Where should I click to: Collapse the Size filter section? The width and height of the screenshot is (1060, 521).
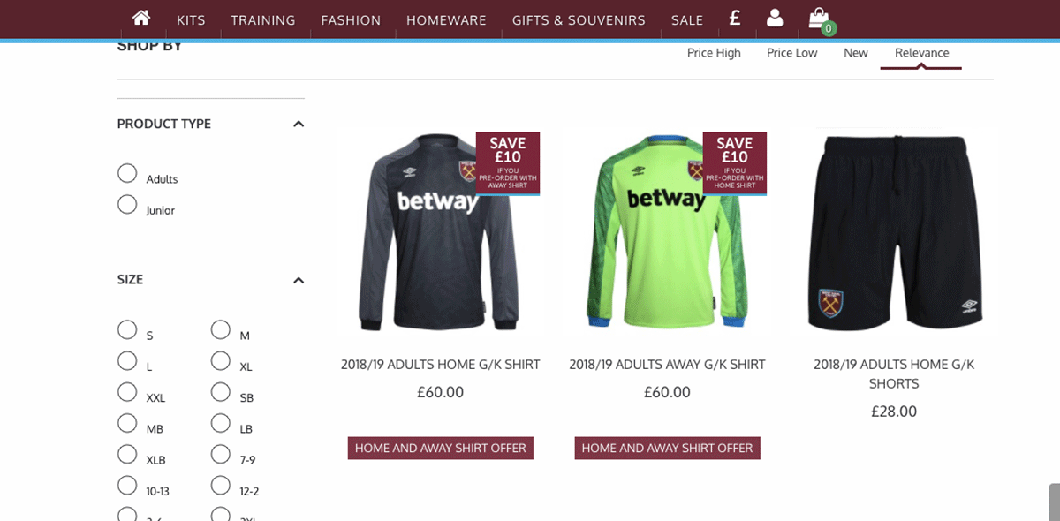tap(299, 280)
